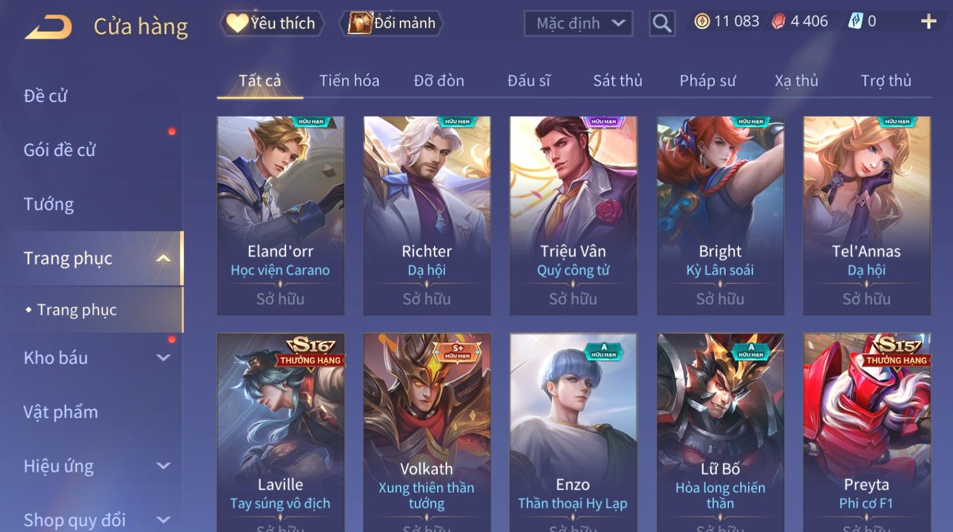Collapse the Trang phục sidebar section
The width and height of the screenshot is (953, 532).
coord(163,259)
